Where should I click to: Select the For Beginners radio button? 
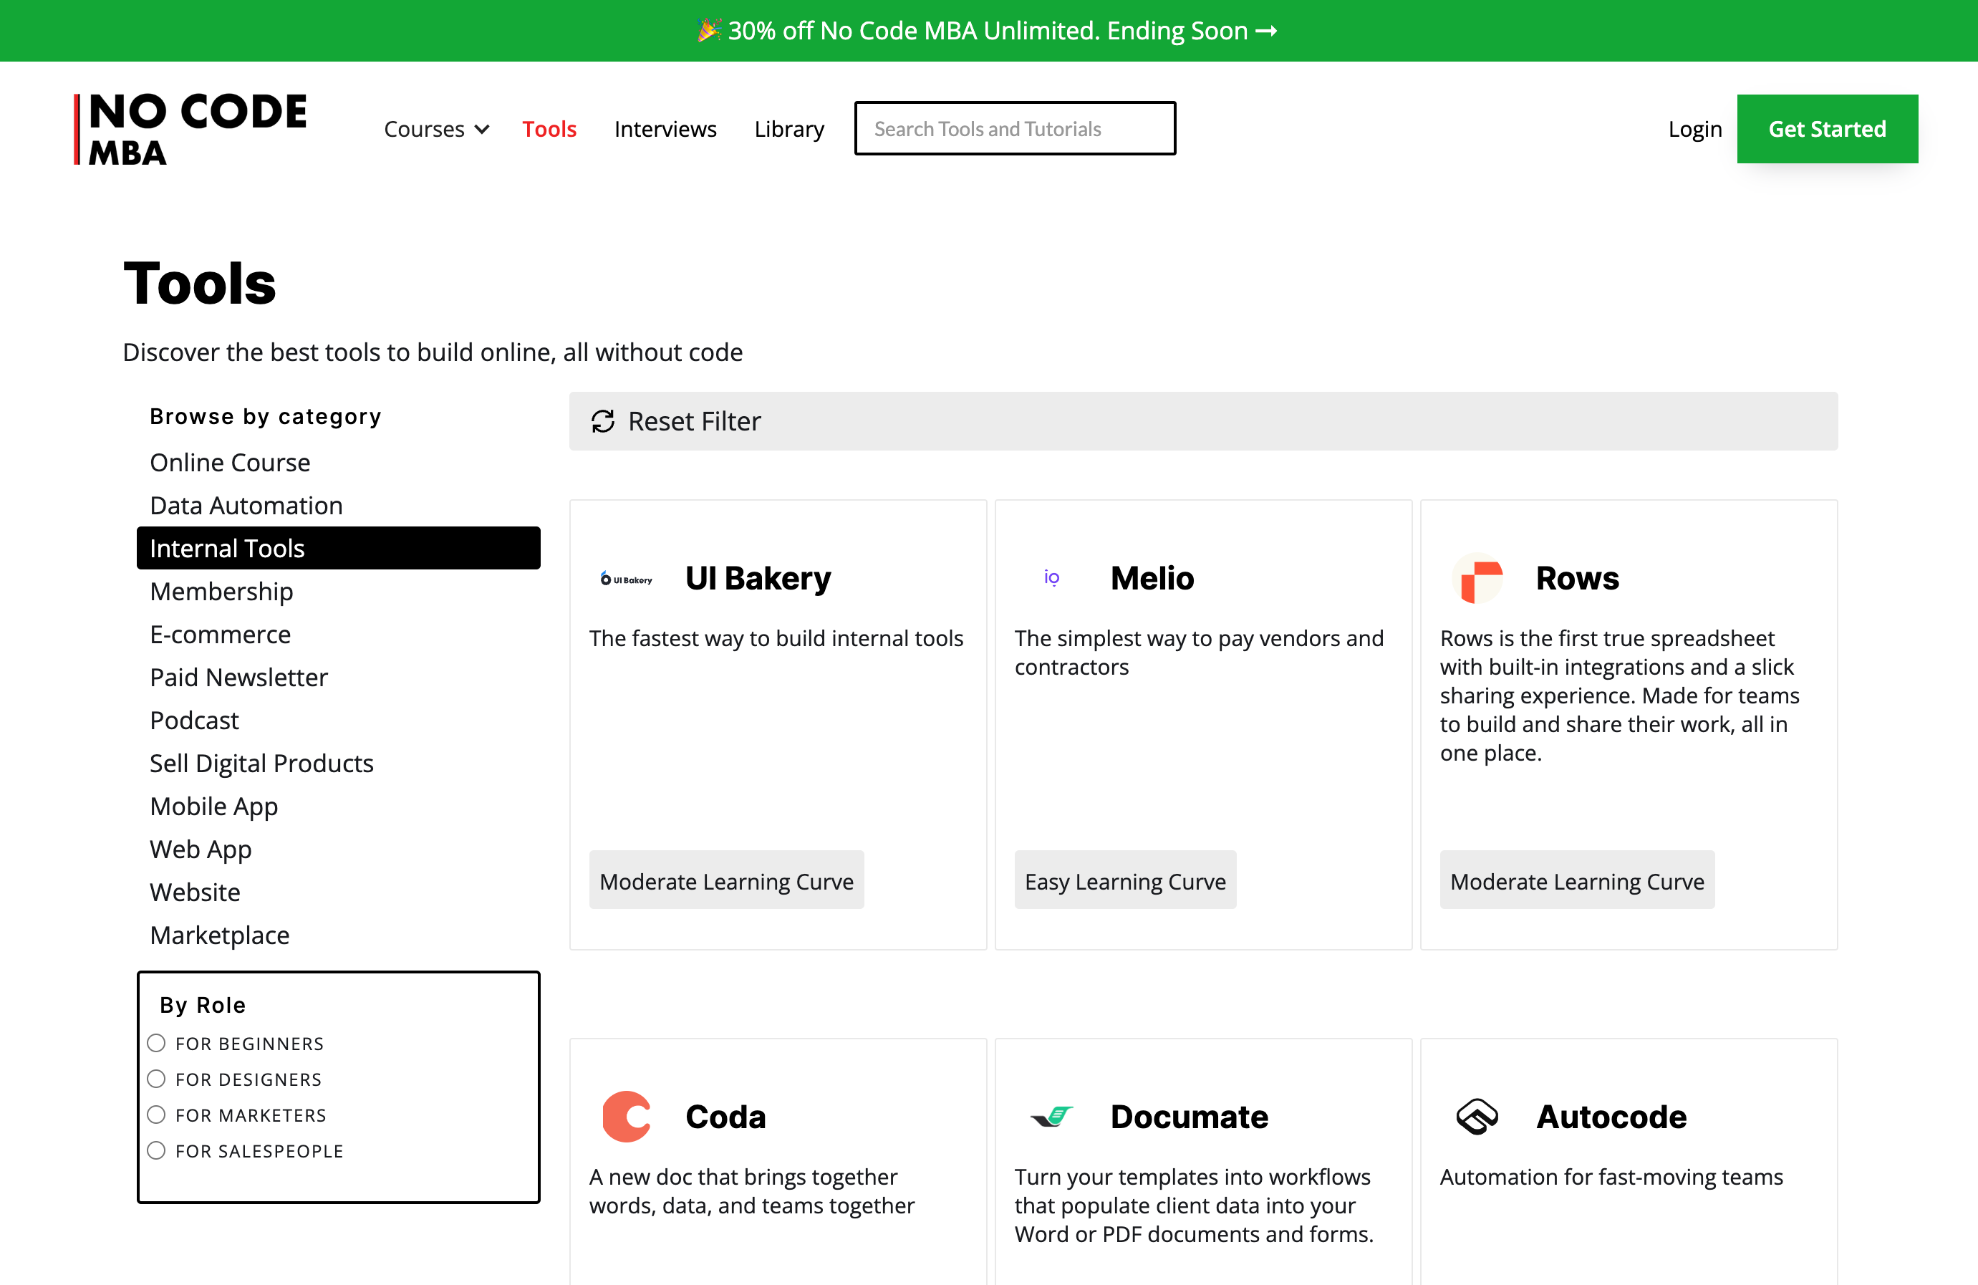[156, 1043]
